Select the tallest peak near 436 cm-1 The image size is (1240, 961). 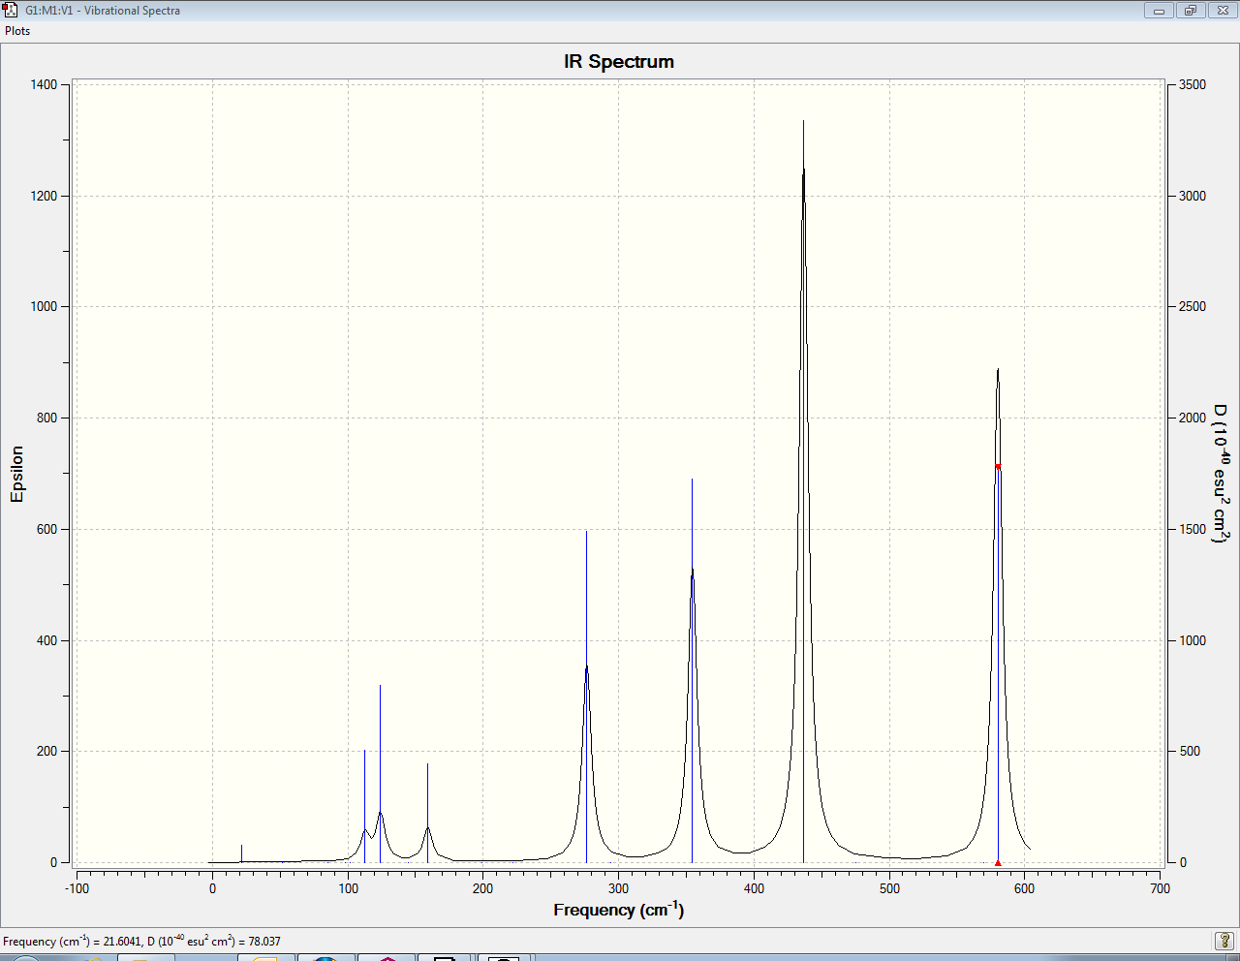coord(803,491)
